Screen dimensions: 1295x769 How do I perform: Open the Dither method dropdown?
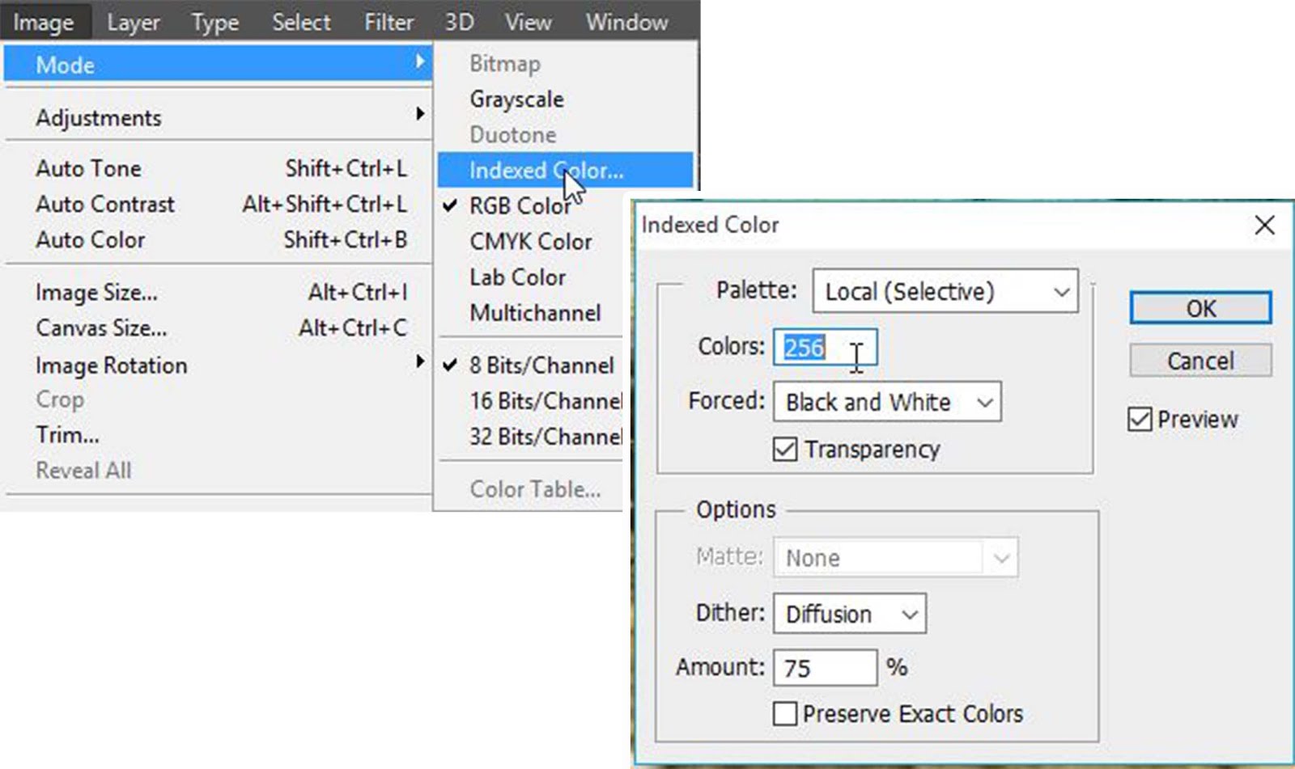point(849,614)
